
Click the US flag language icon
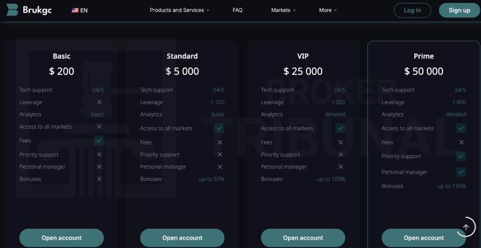[75, 10]
